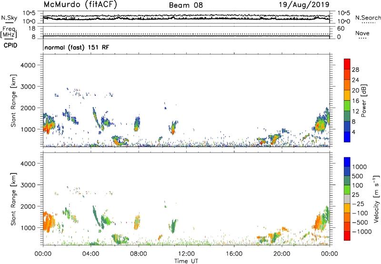Image resolution: width=381 pixels, height=264 pixels.
Task: Click the 'N.Search' legend label
Action: (x=368, y=18)
